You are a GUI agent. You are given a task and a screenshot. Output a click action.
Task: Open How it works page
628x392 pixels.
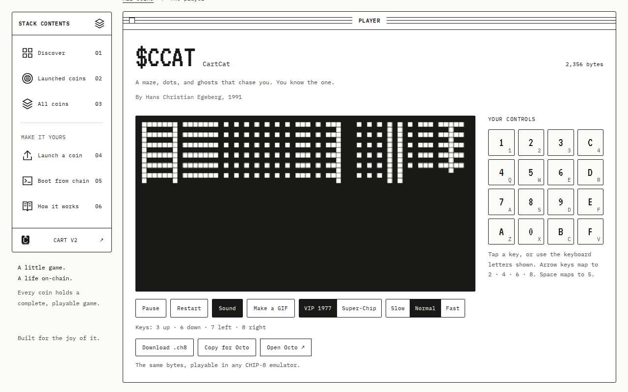pyautogui.click(x=62, y=206)
